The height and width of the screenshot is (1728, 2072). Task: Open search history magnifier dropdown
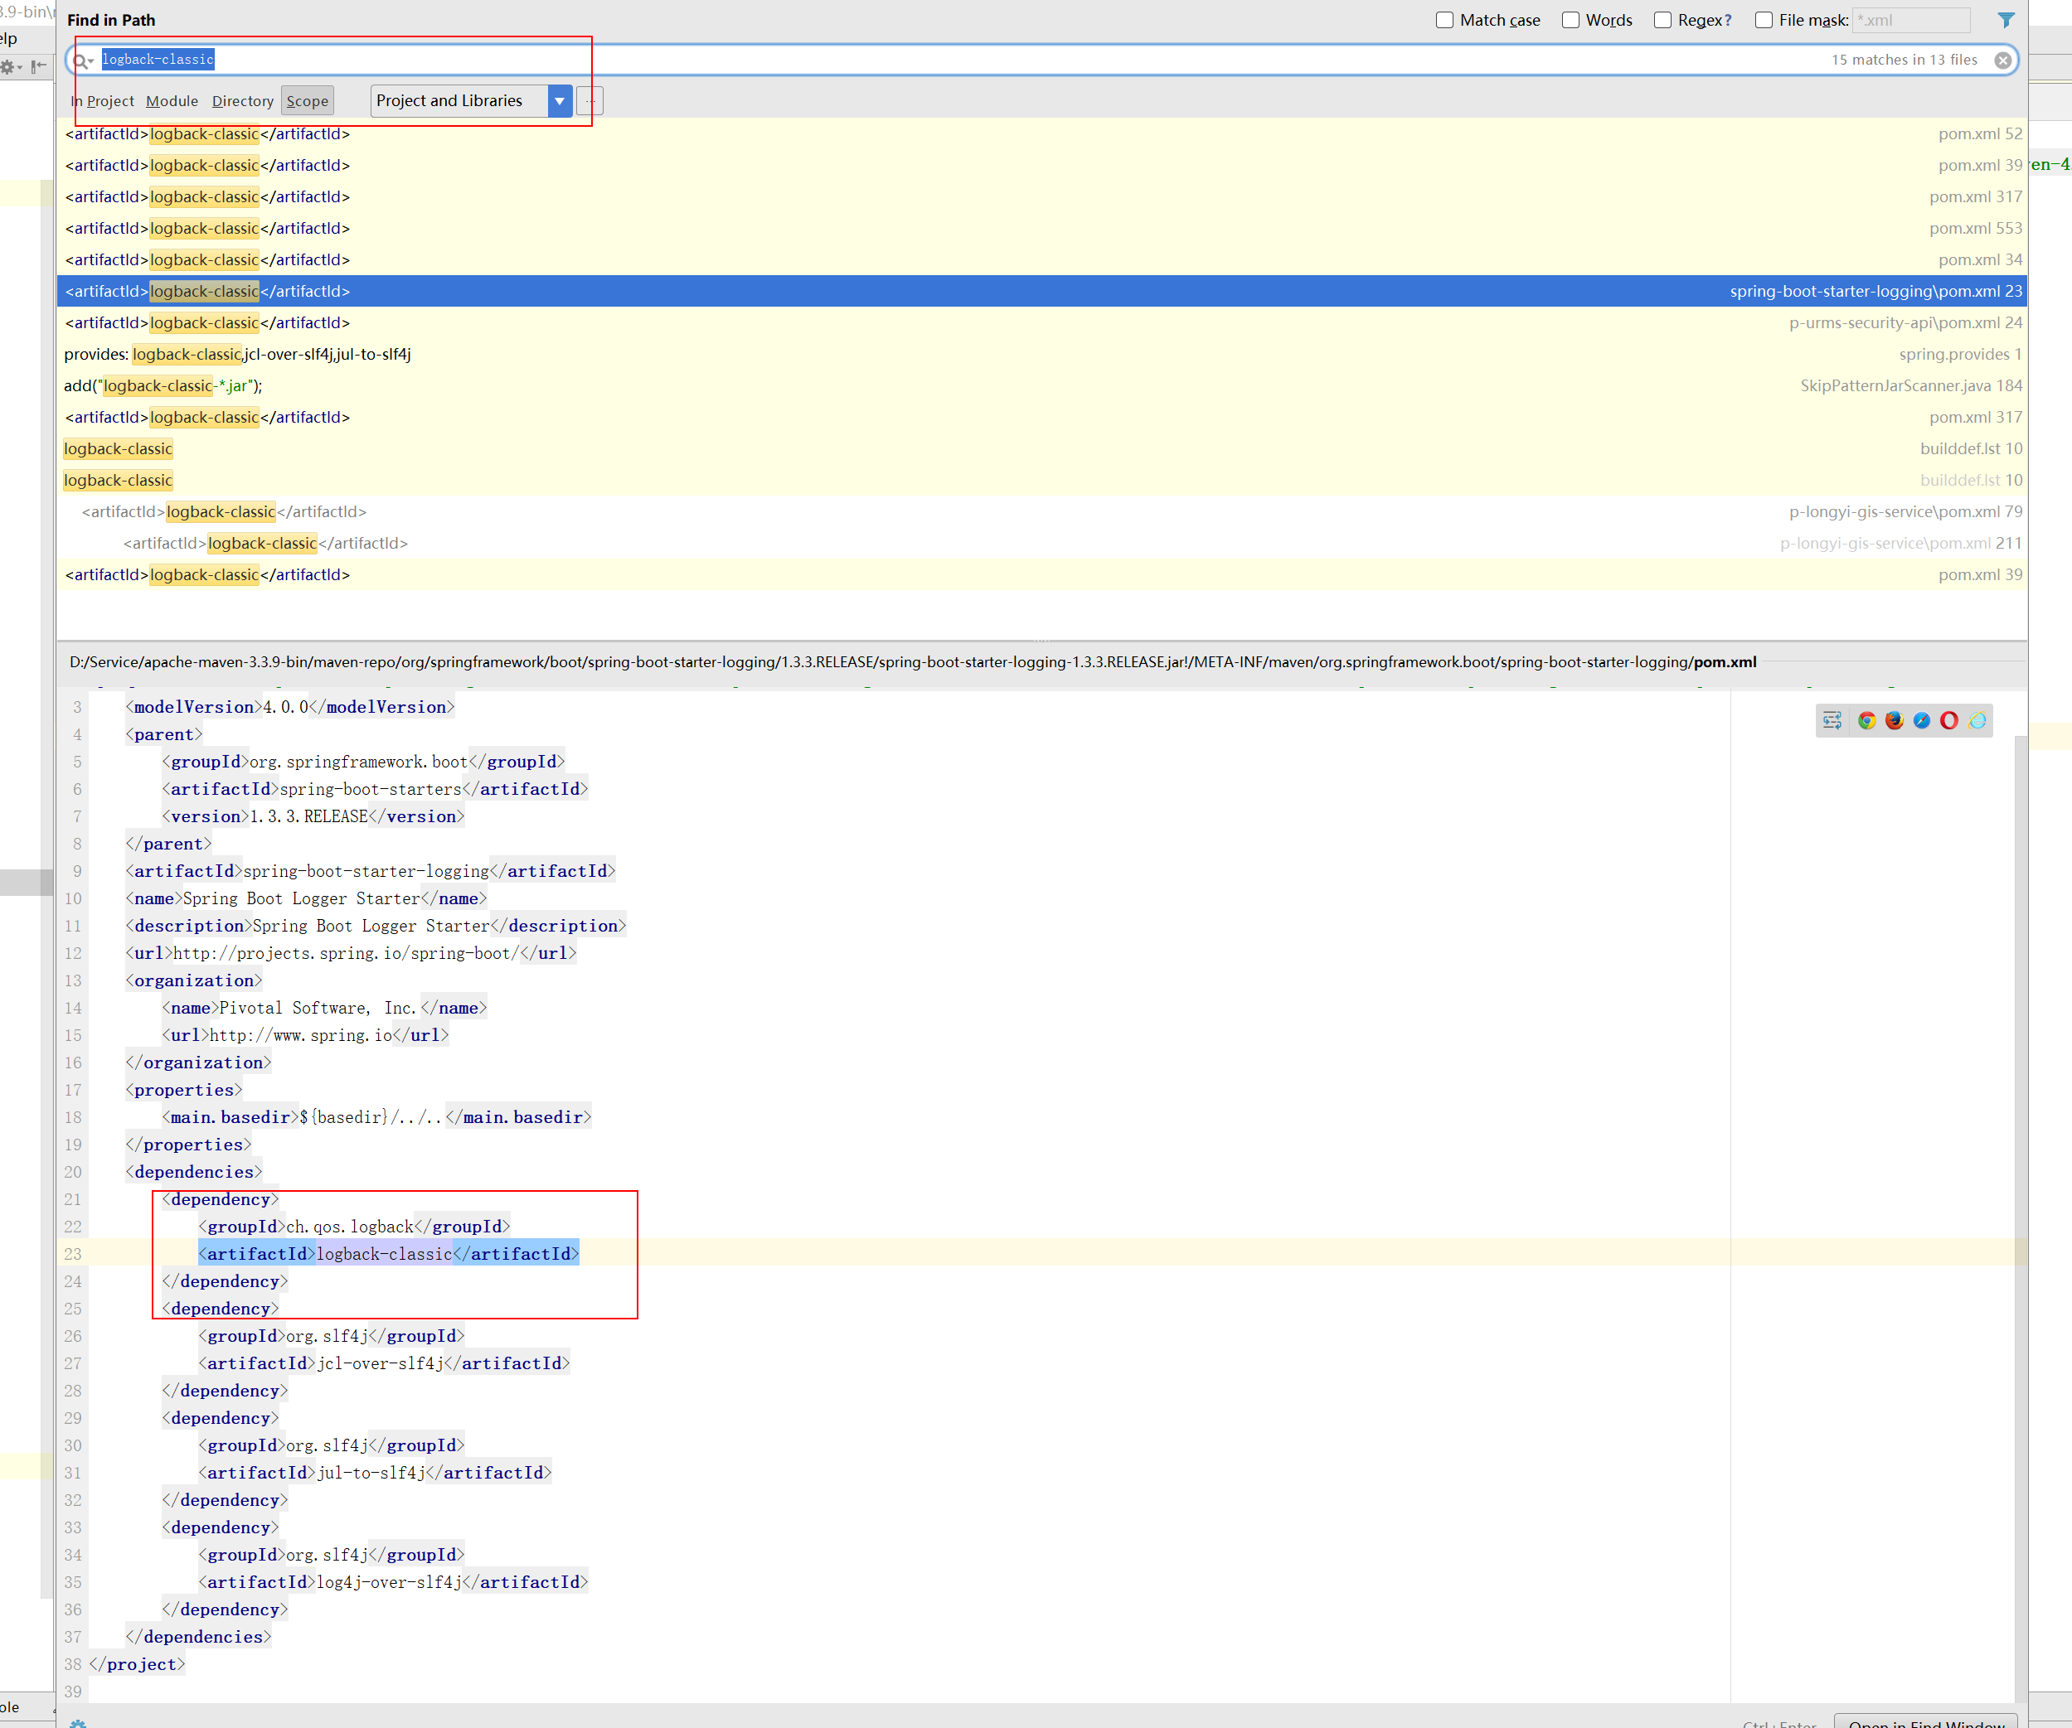pos(83,61)
